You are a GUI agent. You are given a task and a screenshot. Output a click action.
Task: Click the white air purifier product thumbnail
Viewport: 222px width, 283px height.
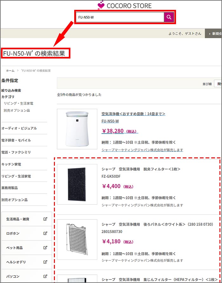[x=77, y=129]
